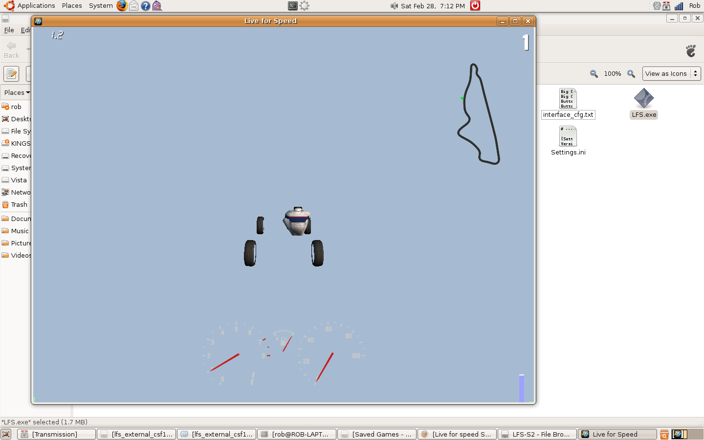Click the workspace switcher in the bottom panel
The image size is (704, 440).
tap(687, 434)
